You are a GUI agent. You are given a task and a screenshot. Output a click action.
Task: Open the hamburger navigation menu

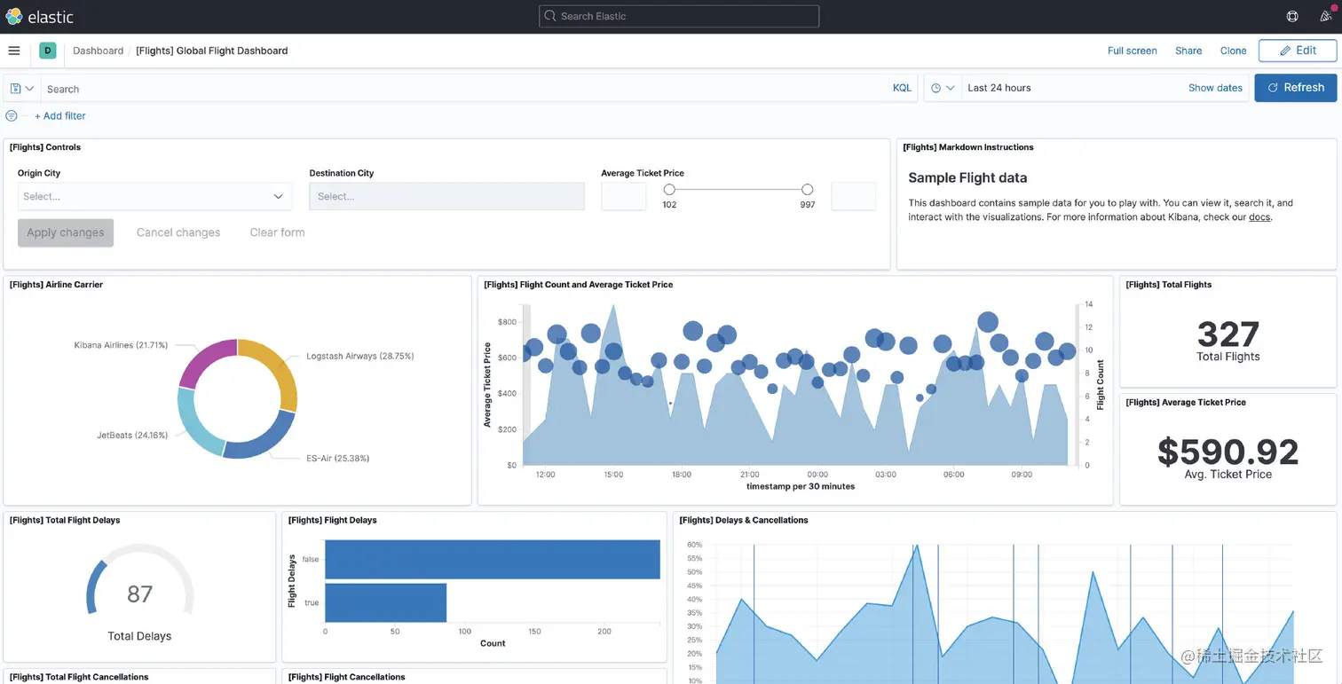(x=13, y=51)
